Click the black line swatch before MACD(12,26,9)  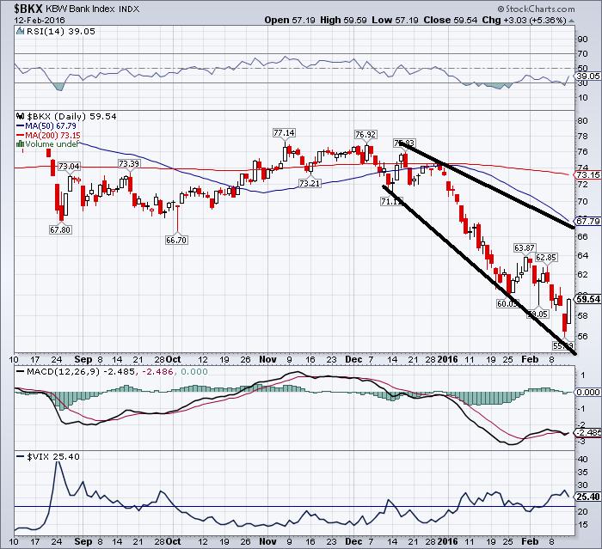tap(21, 371)
